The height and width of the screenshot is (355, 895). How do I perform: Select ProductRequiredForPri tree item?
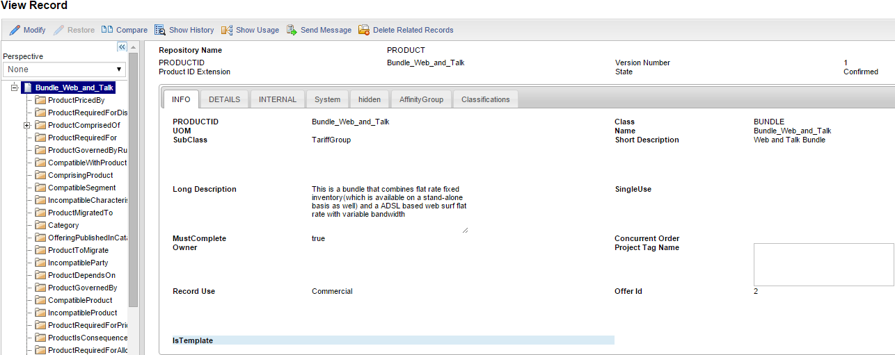pos(88,325)
